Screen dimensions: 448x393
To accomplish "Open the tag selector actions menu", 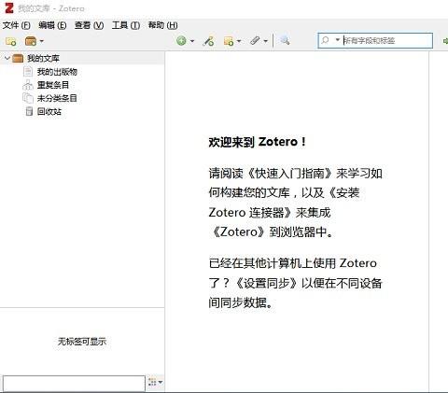I will (155, 382).
